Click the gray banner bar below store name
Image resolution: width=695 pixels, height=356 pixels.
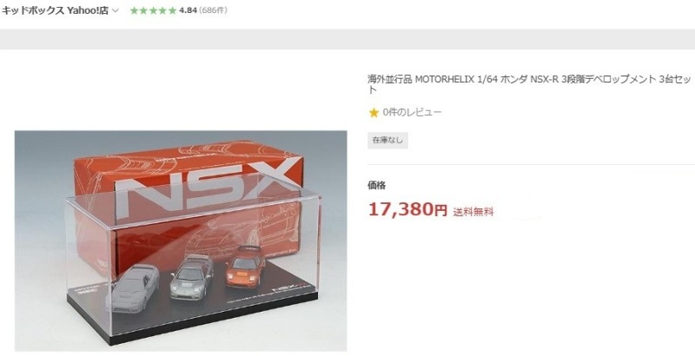coord(347,39)
